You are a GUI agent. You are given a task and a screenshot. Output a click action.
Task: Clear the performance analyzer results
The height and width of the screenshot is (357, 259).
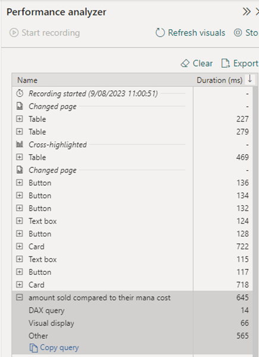click(197, 63)
